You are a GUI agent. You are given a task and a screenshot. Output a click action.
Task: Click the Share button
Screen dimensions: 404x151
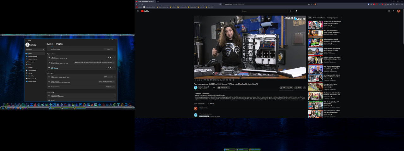click(x=298, y=88)
